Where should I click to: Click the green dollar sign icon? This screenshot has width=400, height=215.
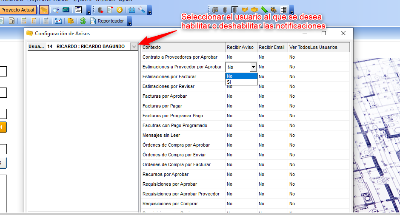tap(83, 21)
